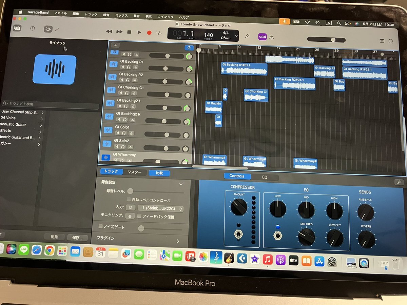This screenshot has height=305, width=407.
Task: Click the Gt Backing R2 pan knob
Action: (188, 82)
